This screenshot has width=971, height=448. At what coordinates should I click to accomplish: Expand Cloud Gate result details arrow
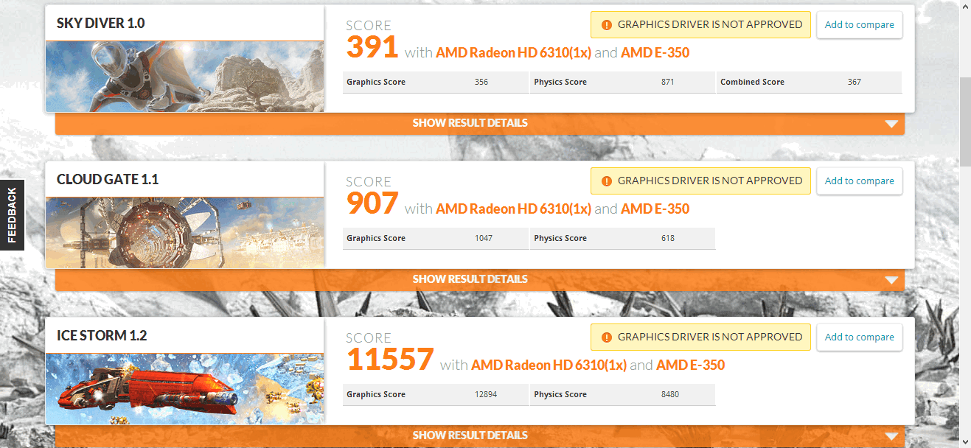[x=891, y=280]
